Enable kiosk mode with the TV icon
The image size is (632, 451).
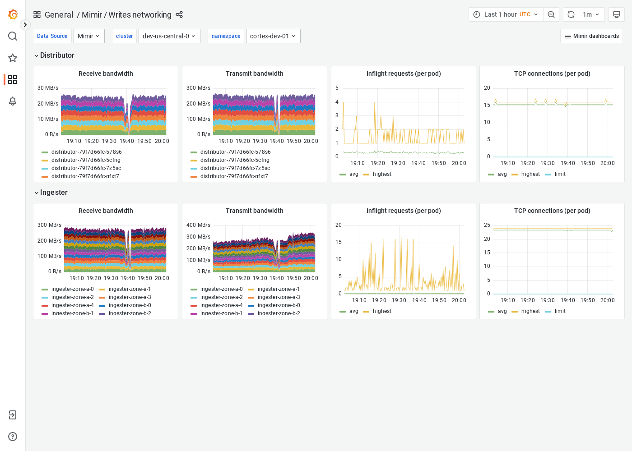pyautogui.click(x=617, y=14)
